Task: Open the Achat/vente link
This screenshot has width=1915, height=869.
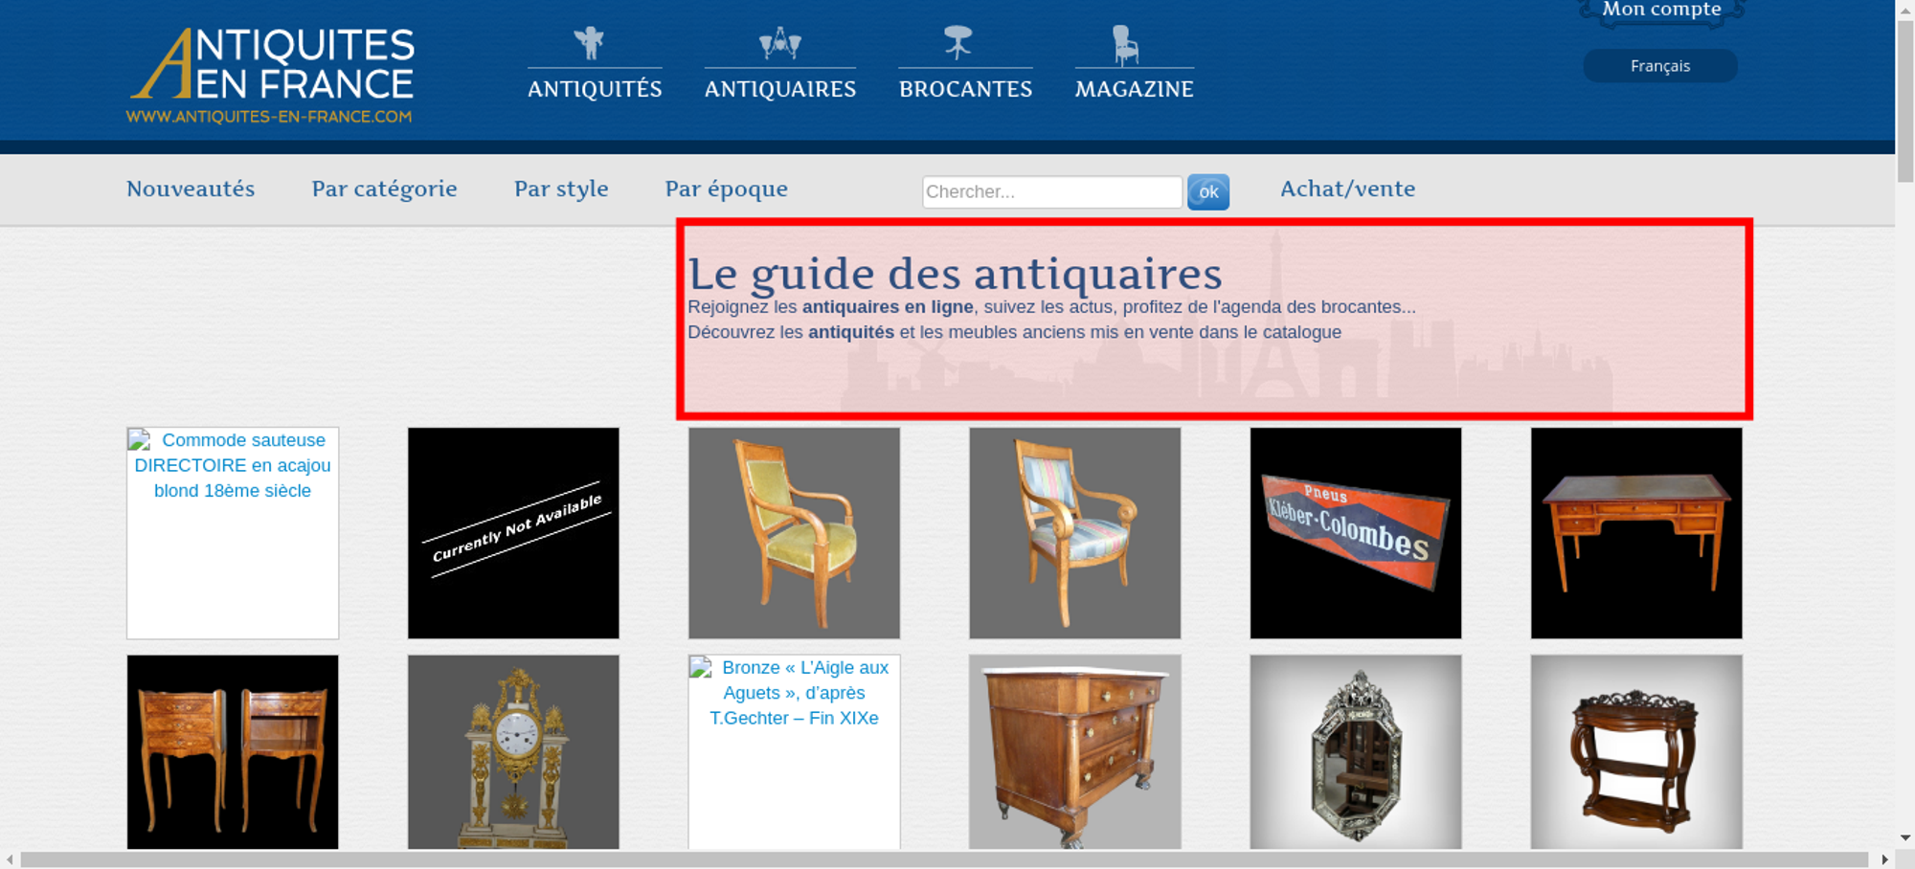Action: coord(1347,189)
